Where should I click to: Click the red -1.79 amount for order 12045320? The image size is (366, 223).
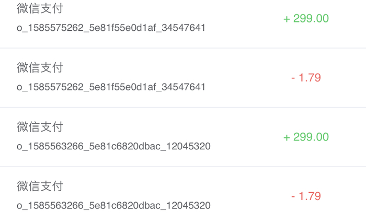tap(306, 196)
